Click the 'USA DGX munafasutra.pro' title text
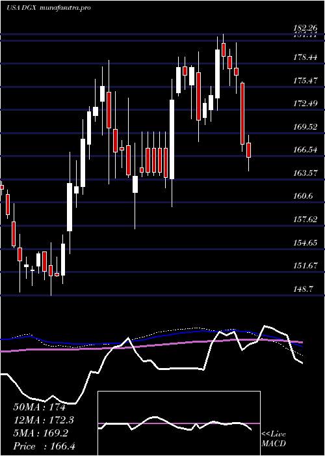 [48, 8]
